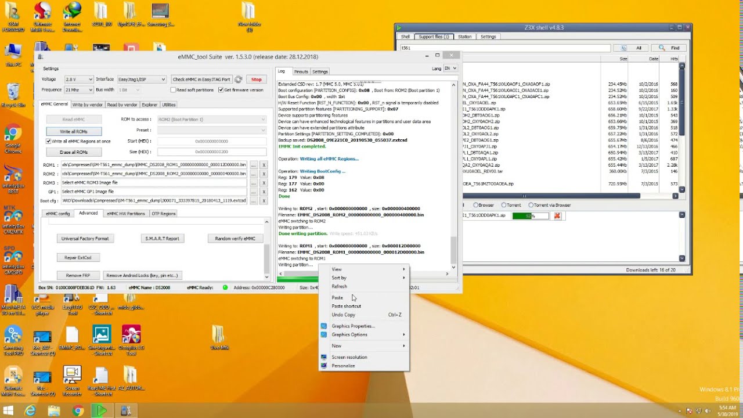This screenshot has width=743, height=418.
Task: Click the Stop button
Action: click(256, 79)
